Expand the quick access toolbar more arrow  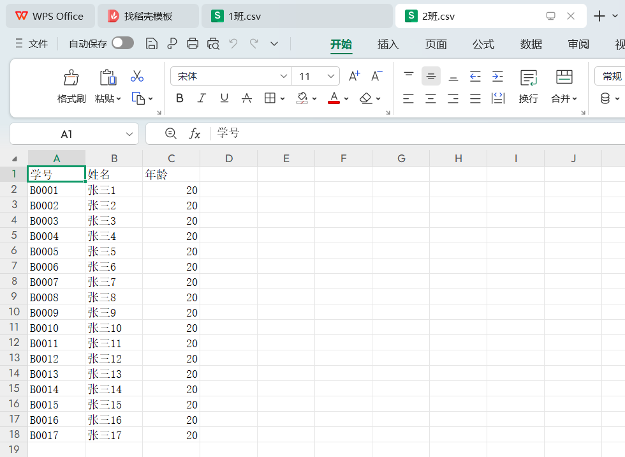point(274,43)
